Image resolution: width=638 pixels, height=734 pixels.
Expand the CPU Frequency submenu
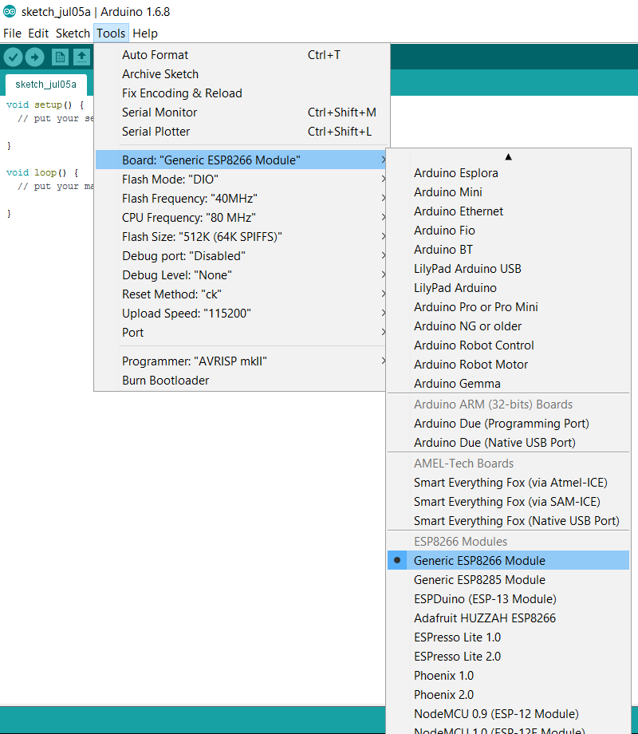pyautogui.click(x=242, y=218)
